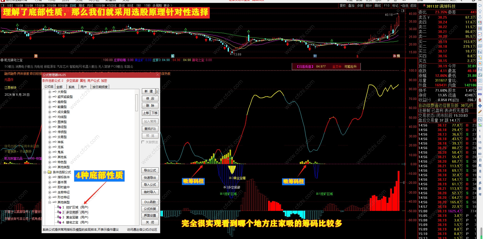Click the 导出公式 button

coord(150,170)
